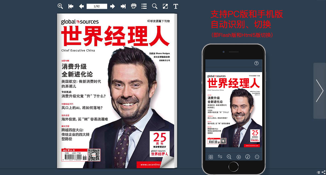The width and height of the screenshot is (326, 175).
Task: Toggle fullscreen mode
Action: pos(165,6)
